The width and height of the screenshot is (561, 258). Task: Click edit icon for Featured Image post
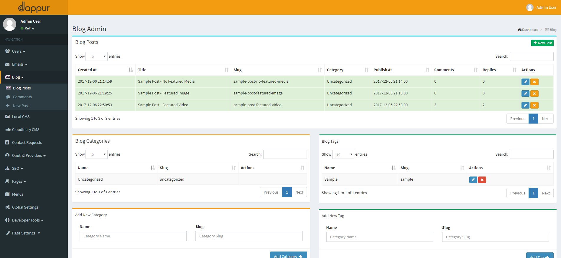pos(525,94)
